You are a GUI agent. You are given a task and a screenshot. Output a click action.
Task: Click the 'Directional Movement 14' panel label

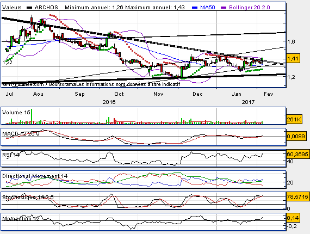[x=35, y=176]
